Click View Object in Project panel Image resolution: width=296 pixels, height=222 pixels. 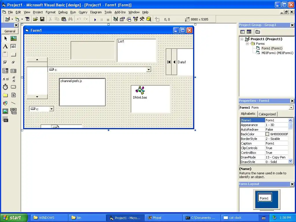(249, 32)
